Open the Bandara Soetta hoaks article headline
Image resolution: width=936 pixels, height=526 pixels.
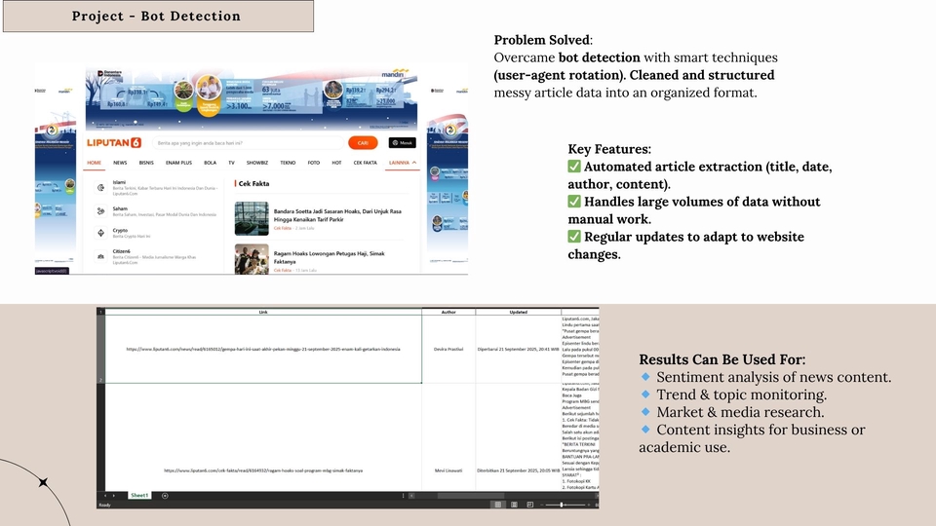[x=336, y=215]
